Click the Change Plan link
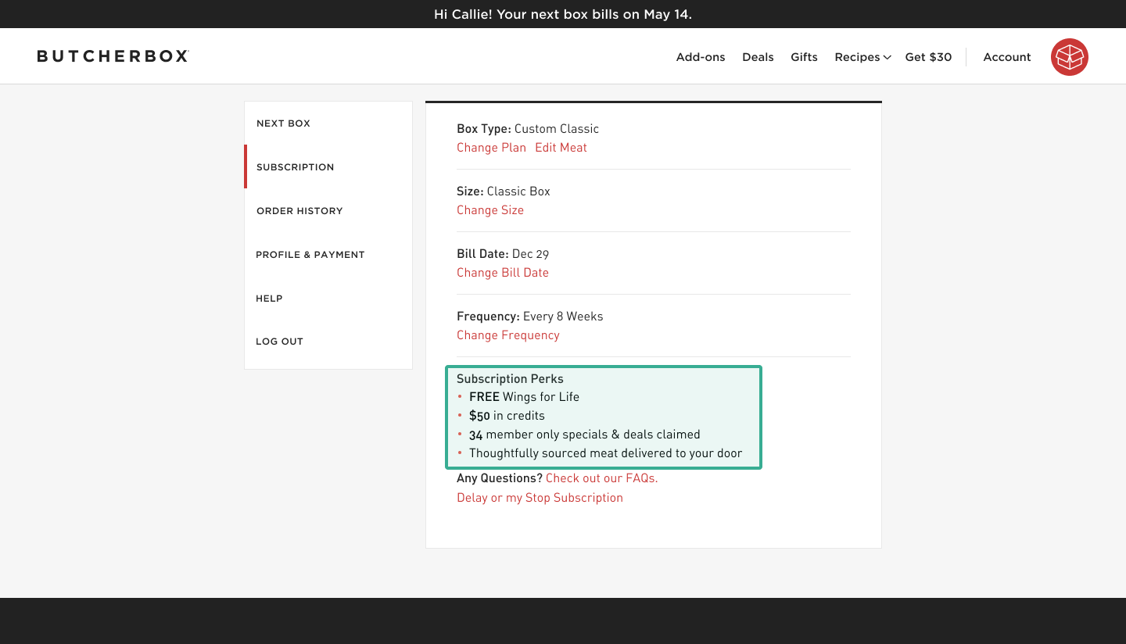This screenshot has height=644, width=1126. [x=491, y=148]
